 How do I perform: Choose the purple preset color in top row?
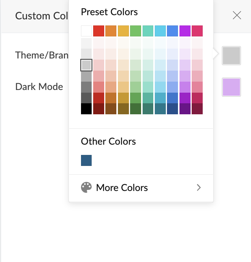coord(185,31)
